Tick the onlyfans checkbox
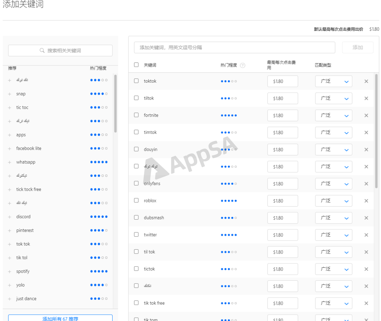 pos(136,183)
